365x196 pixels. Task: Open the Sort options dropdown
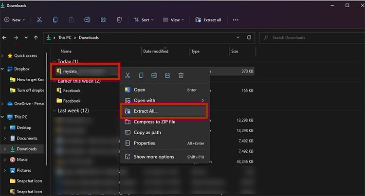pos(144,20)
